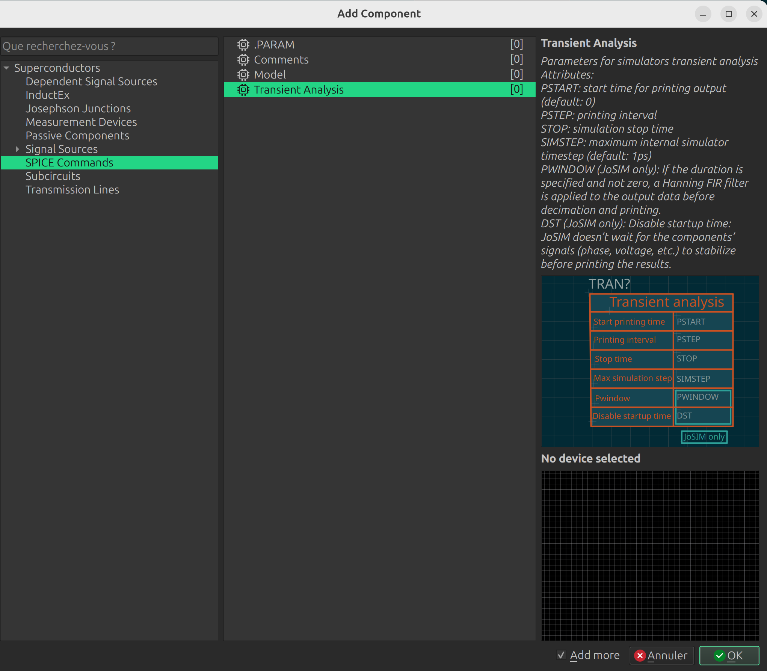Image resolution: width=767 pixels, height=671 pixels.
Task: Focus the Que recherchez-vous search field
Action: pyautogui.click(x=109, y=46)
